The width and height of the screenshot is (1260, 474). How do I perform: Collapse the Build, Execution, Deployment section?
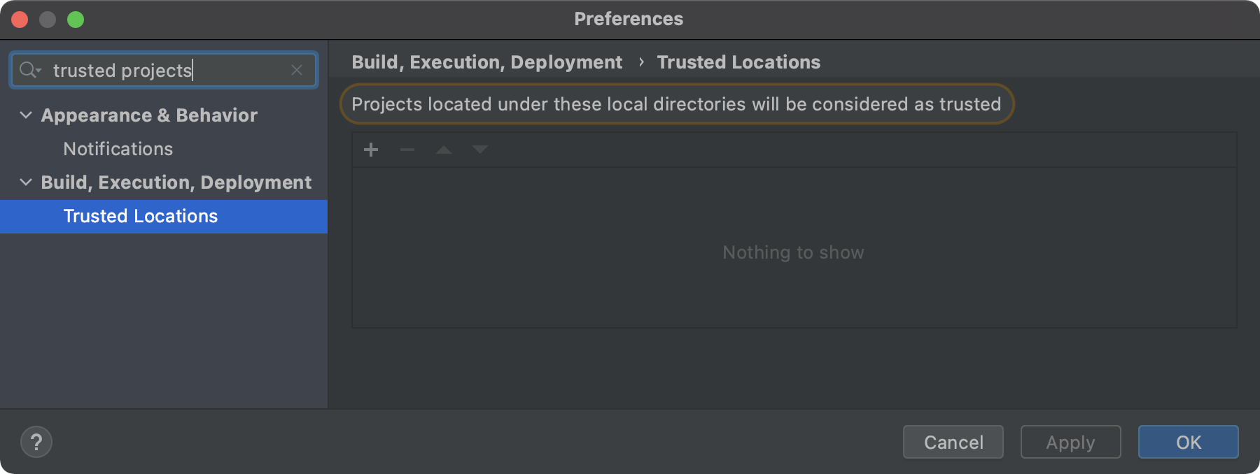pyautogui.click(x=25, y=182)
